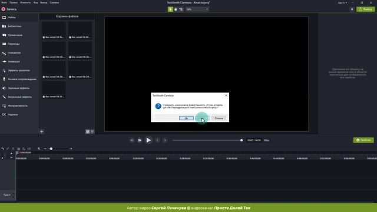The image size is (377, 212).
Task: Open the Надписи captions panel
Action: pos(19,115)
